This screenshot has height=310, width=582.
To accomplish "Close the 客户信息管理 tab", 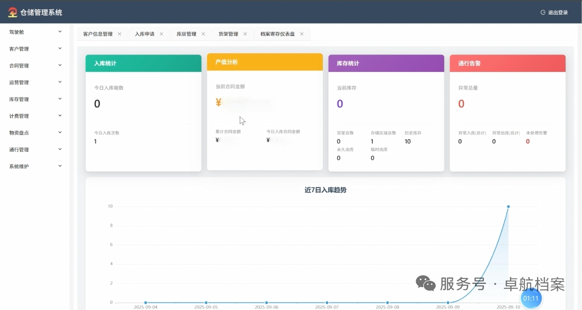I will click(119, 34).
